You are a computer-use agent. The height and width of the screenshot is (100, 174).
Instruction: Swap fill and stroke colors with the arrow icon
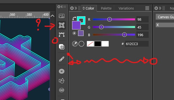[74, 18]
